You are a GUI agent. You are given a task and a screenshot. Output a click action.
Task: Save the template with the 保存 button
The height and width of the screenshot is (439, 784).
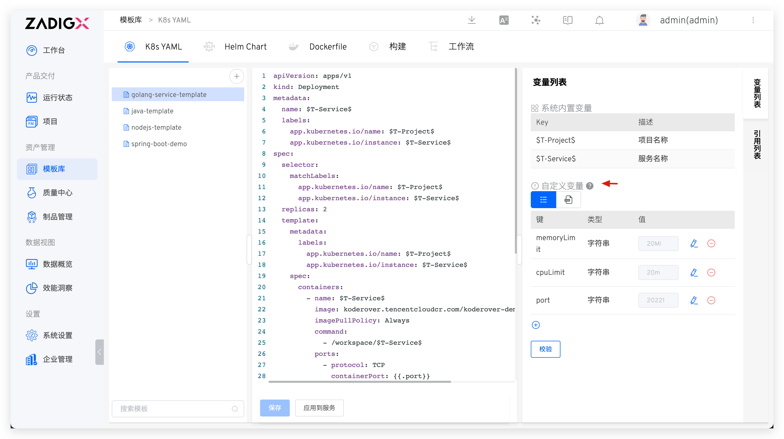click(274, 408)
